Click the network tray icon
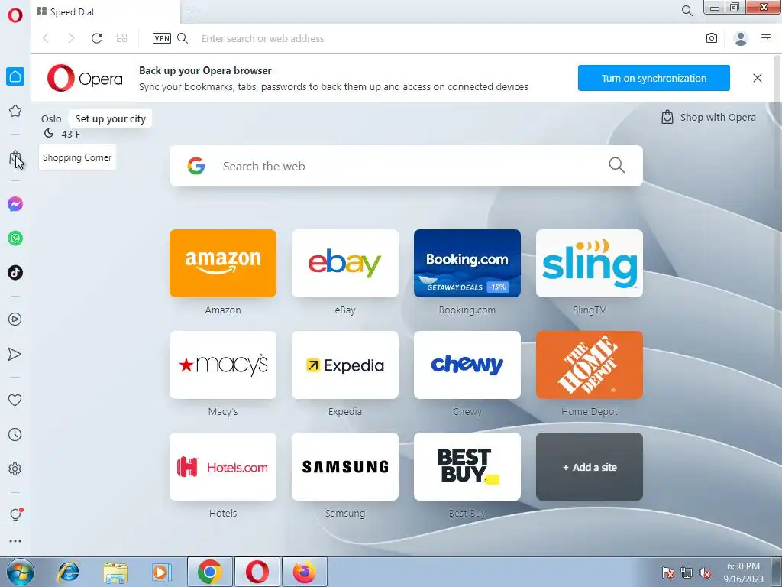This screenshot has width=782, height=587. pos(687,573)
